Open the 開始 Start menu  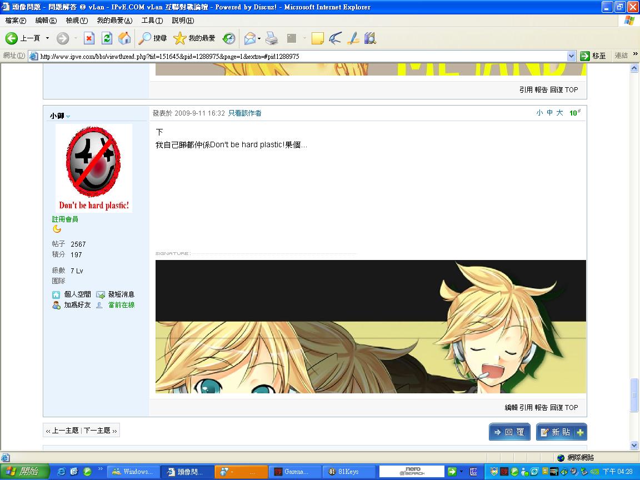[24, 472]
